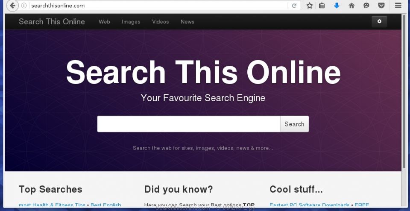Save page to Pocket icon
Screen dimensions: 410x211
pos(381,6)
